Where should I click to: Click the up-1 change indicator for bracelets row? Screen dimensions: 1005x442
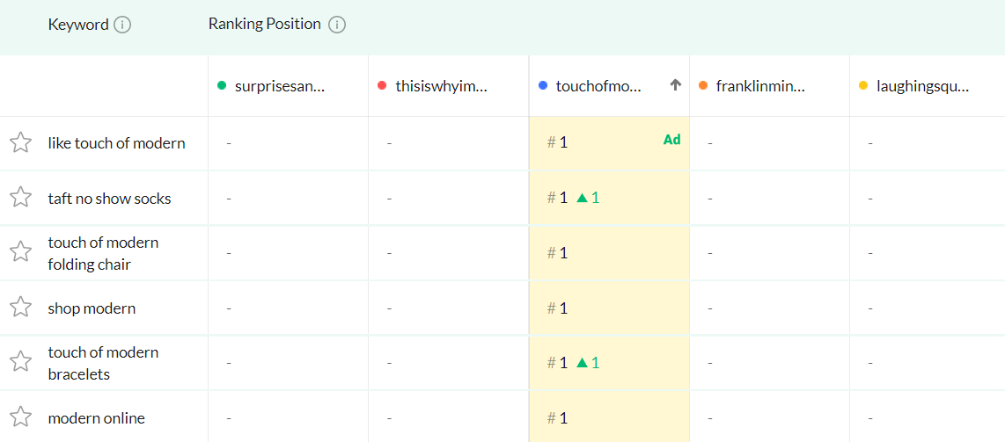coord(588,363)
